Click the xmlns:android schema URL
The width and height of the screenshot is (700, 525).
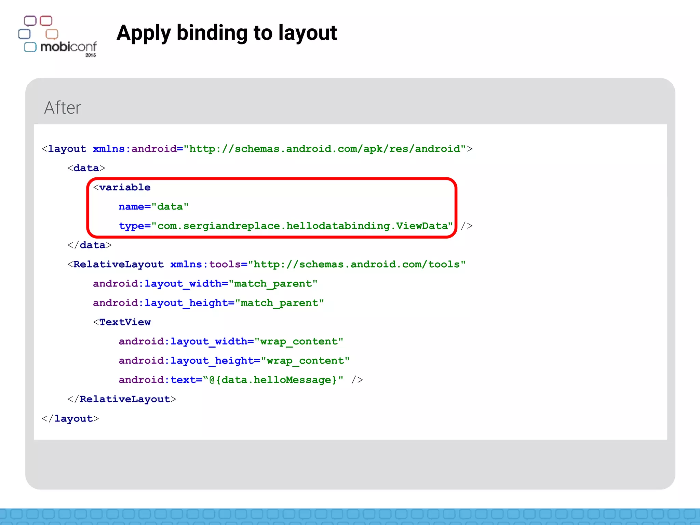[x=325, y=149]
